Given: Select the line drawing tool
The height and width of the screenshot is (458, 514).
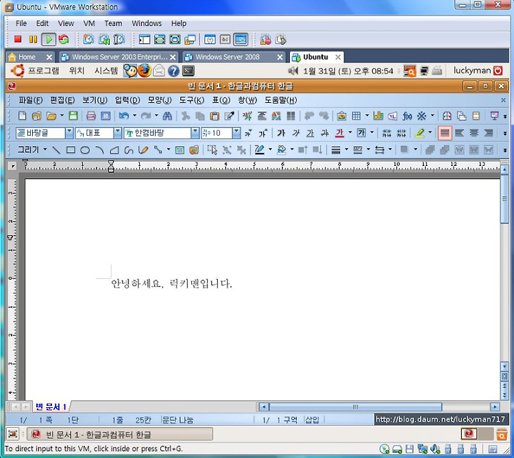Looking at the screenshot, I should (56, 150).
